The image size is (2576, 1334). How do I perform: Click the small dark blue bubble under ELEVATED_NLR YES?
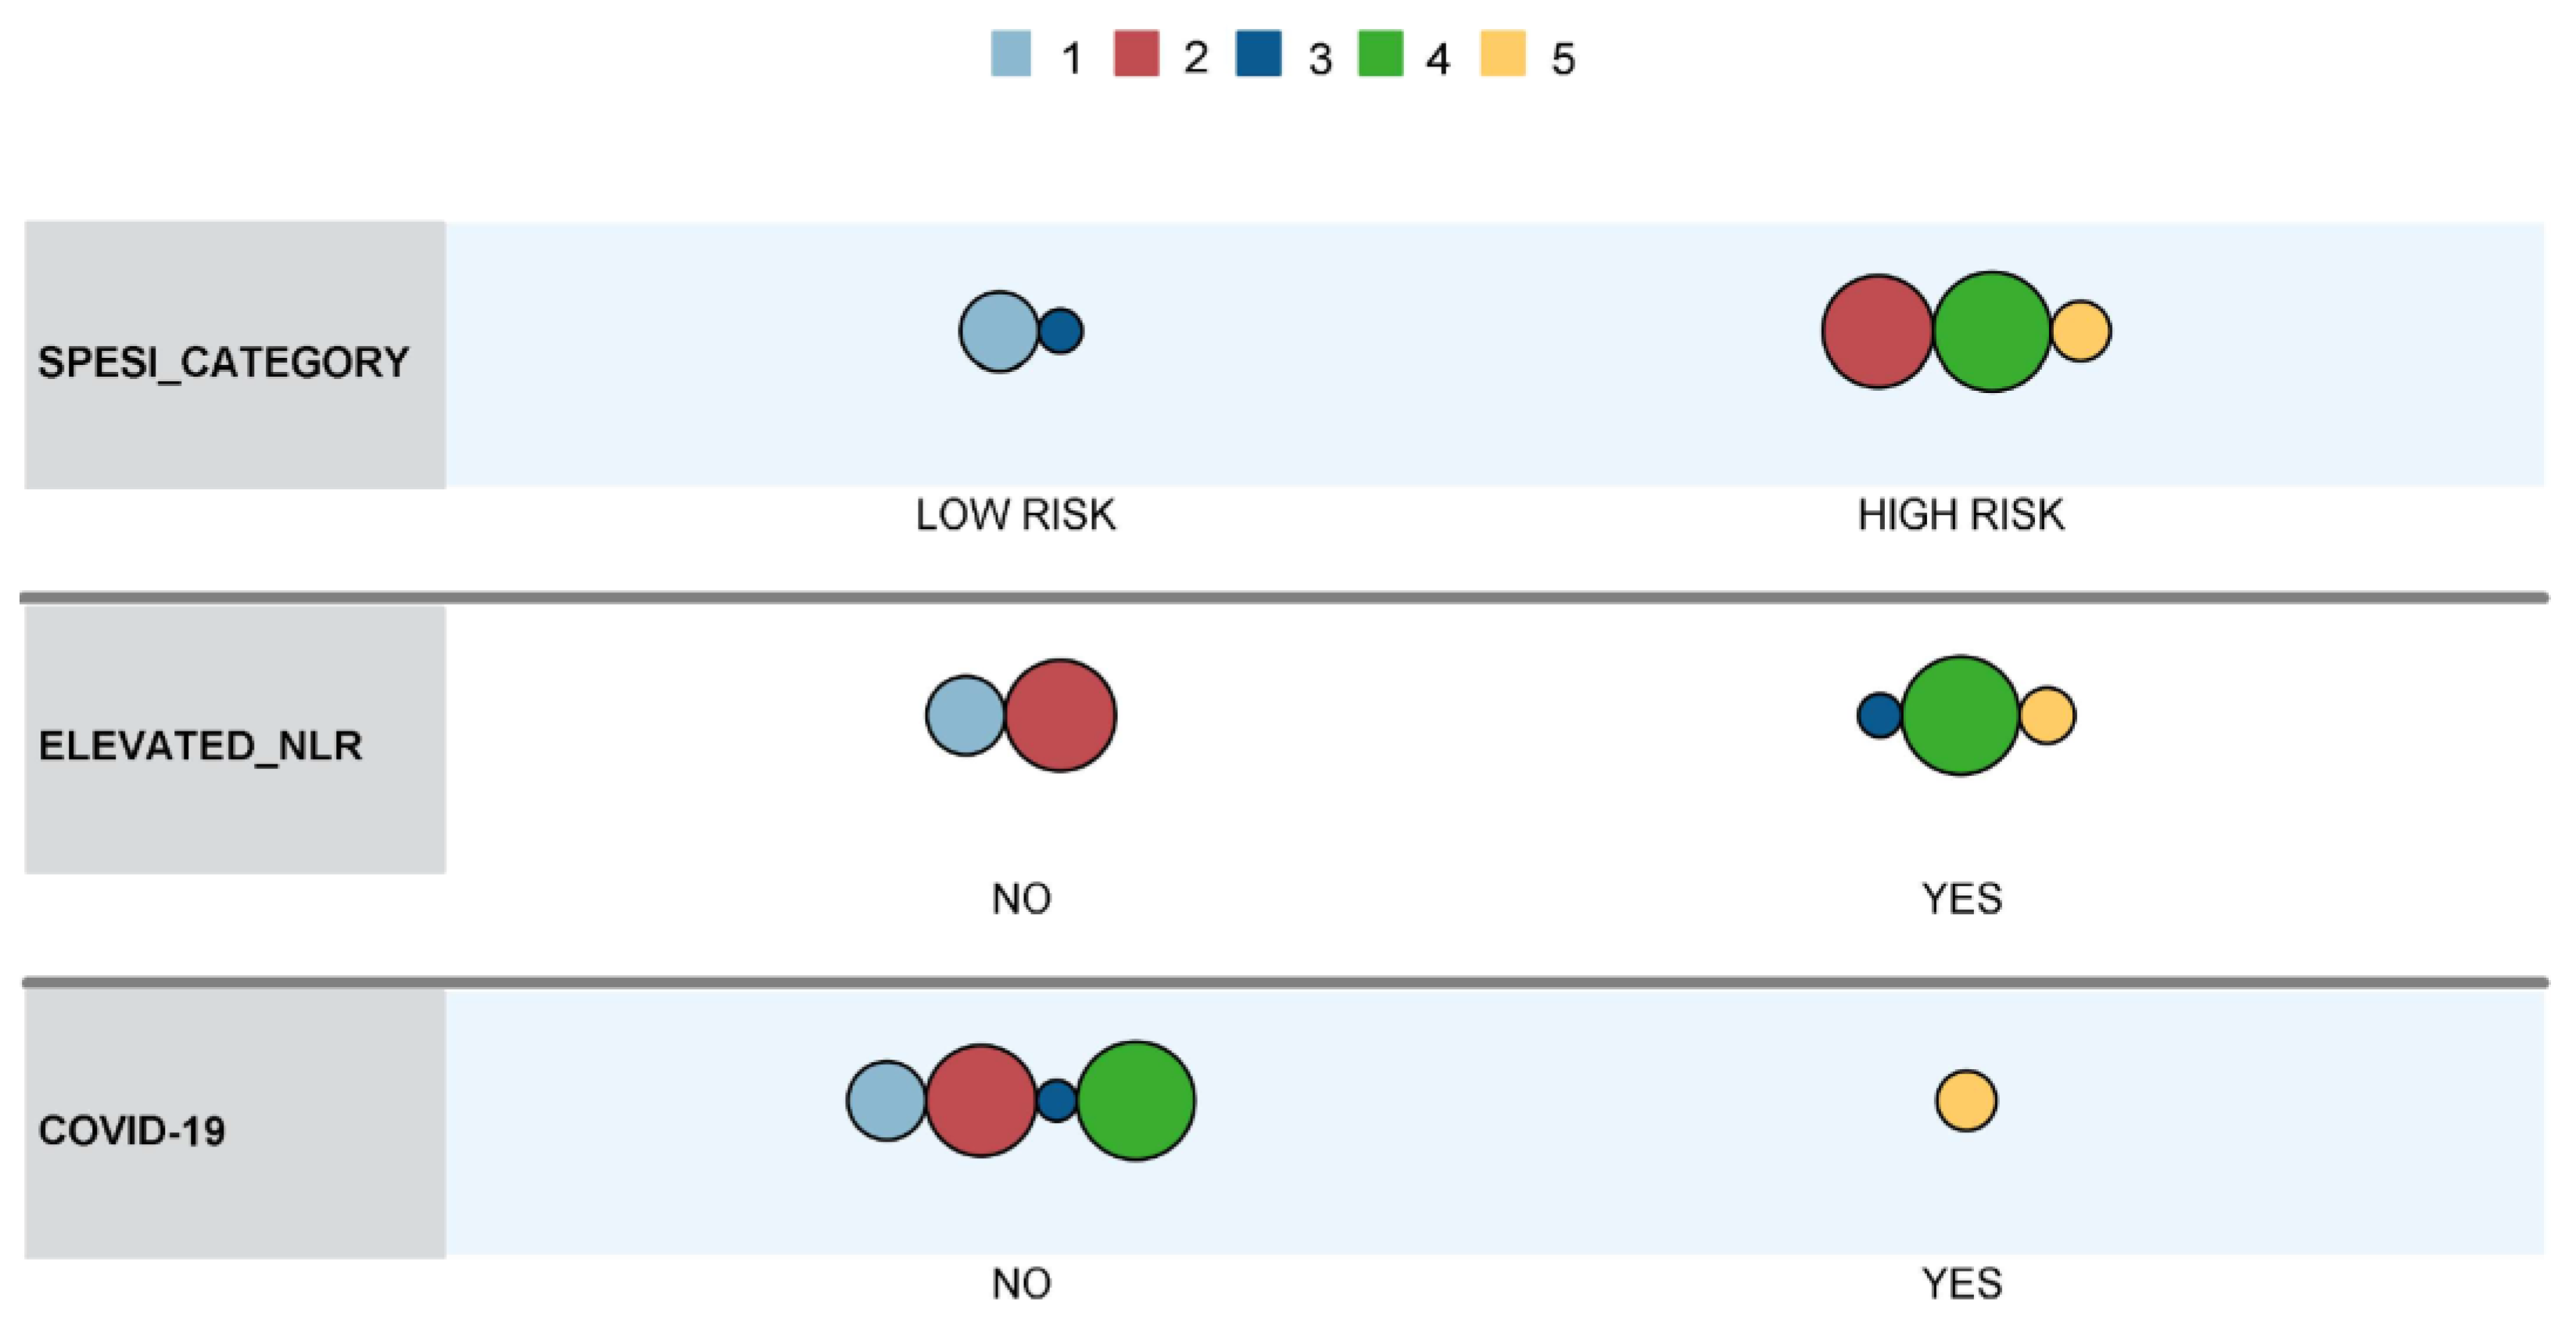point(1879,716)
